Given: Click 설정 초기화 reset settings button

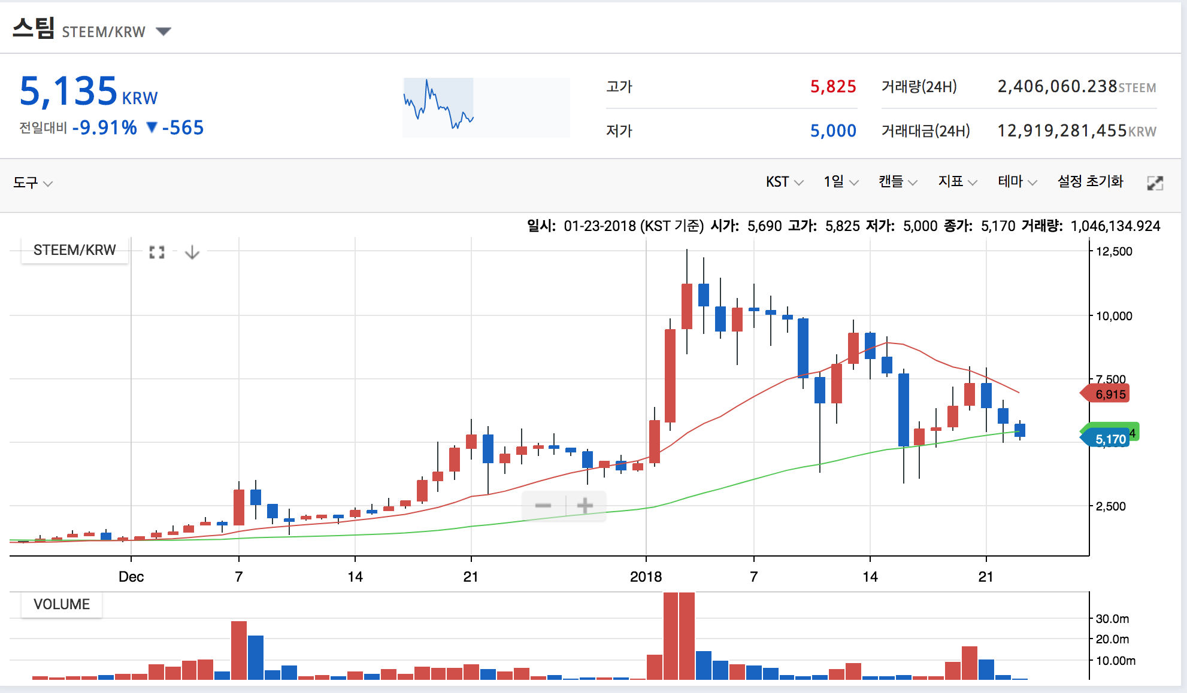Looking at the screenshot, I should tap(1090, 182).
